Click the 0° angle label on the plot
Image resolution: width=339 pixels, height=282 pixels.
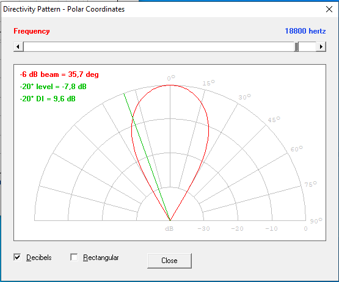click(x=171, y=78)
